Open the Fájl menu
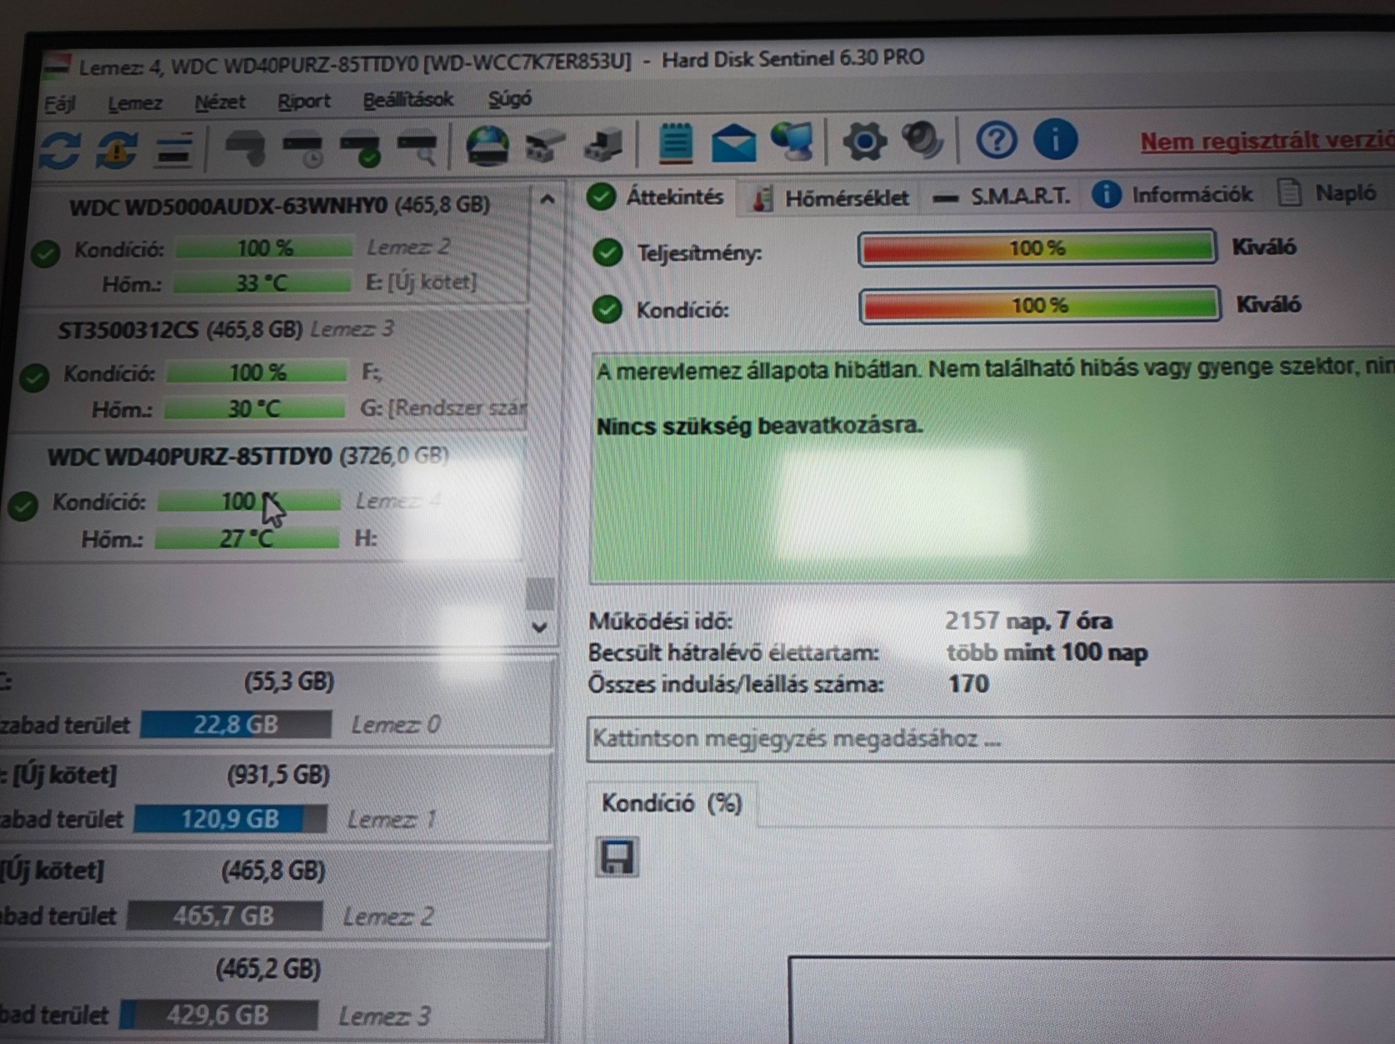 coord(59,103)
